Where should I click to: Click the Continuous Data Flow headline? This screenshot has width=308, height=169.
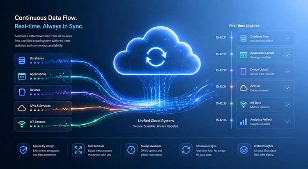(46, 18)
